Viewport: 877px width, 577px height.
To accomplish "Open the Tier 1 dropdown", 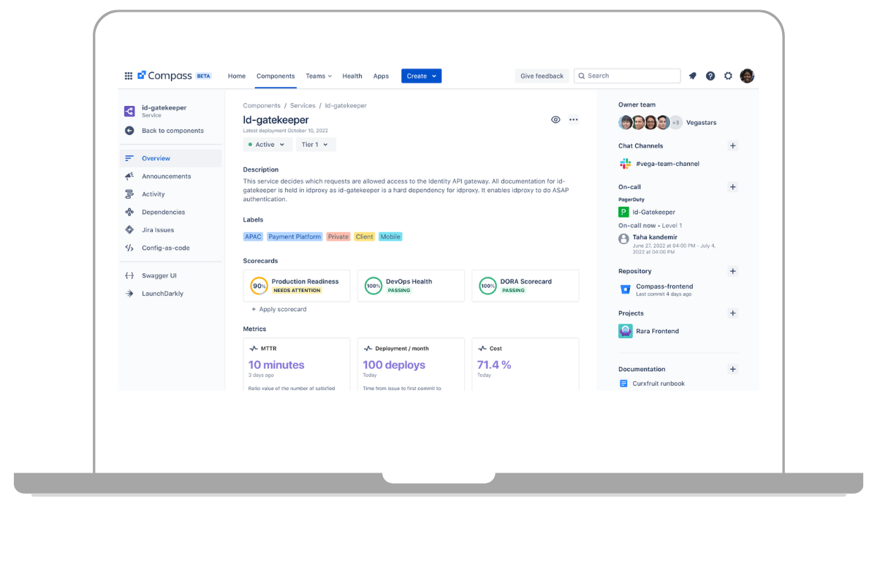I will (x=316, y=144).
